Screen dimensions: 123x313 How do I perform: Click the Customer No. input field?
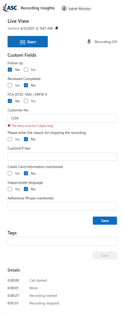click(62, 118)
